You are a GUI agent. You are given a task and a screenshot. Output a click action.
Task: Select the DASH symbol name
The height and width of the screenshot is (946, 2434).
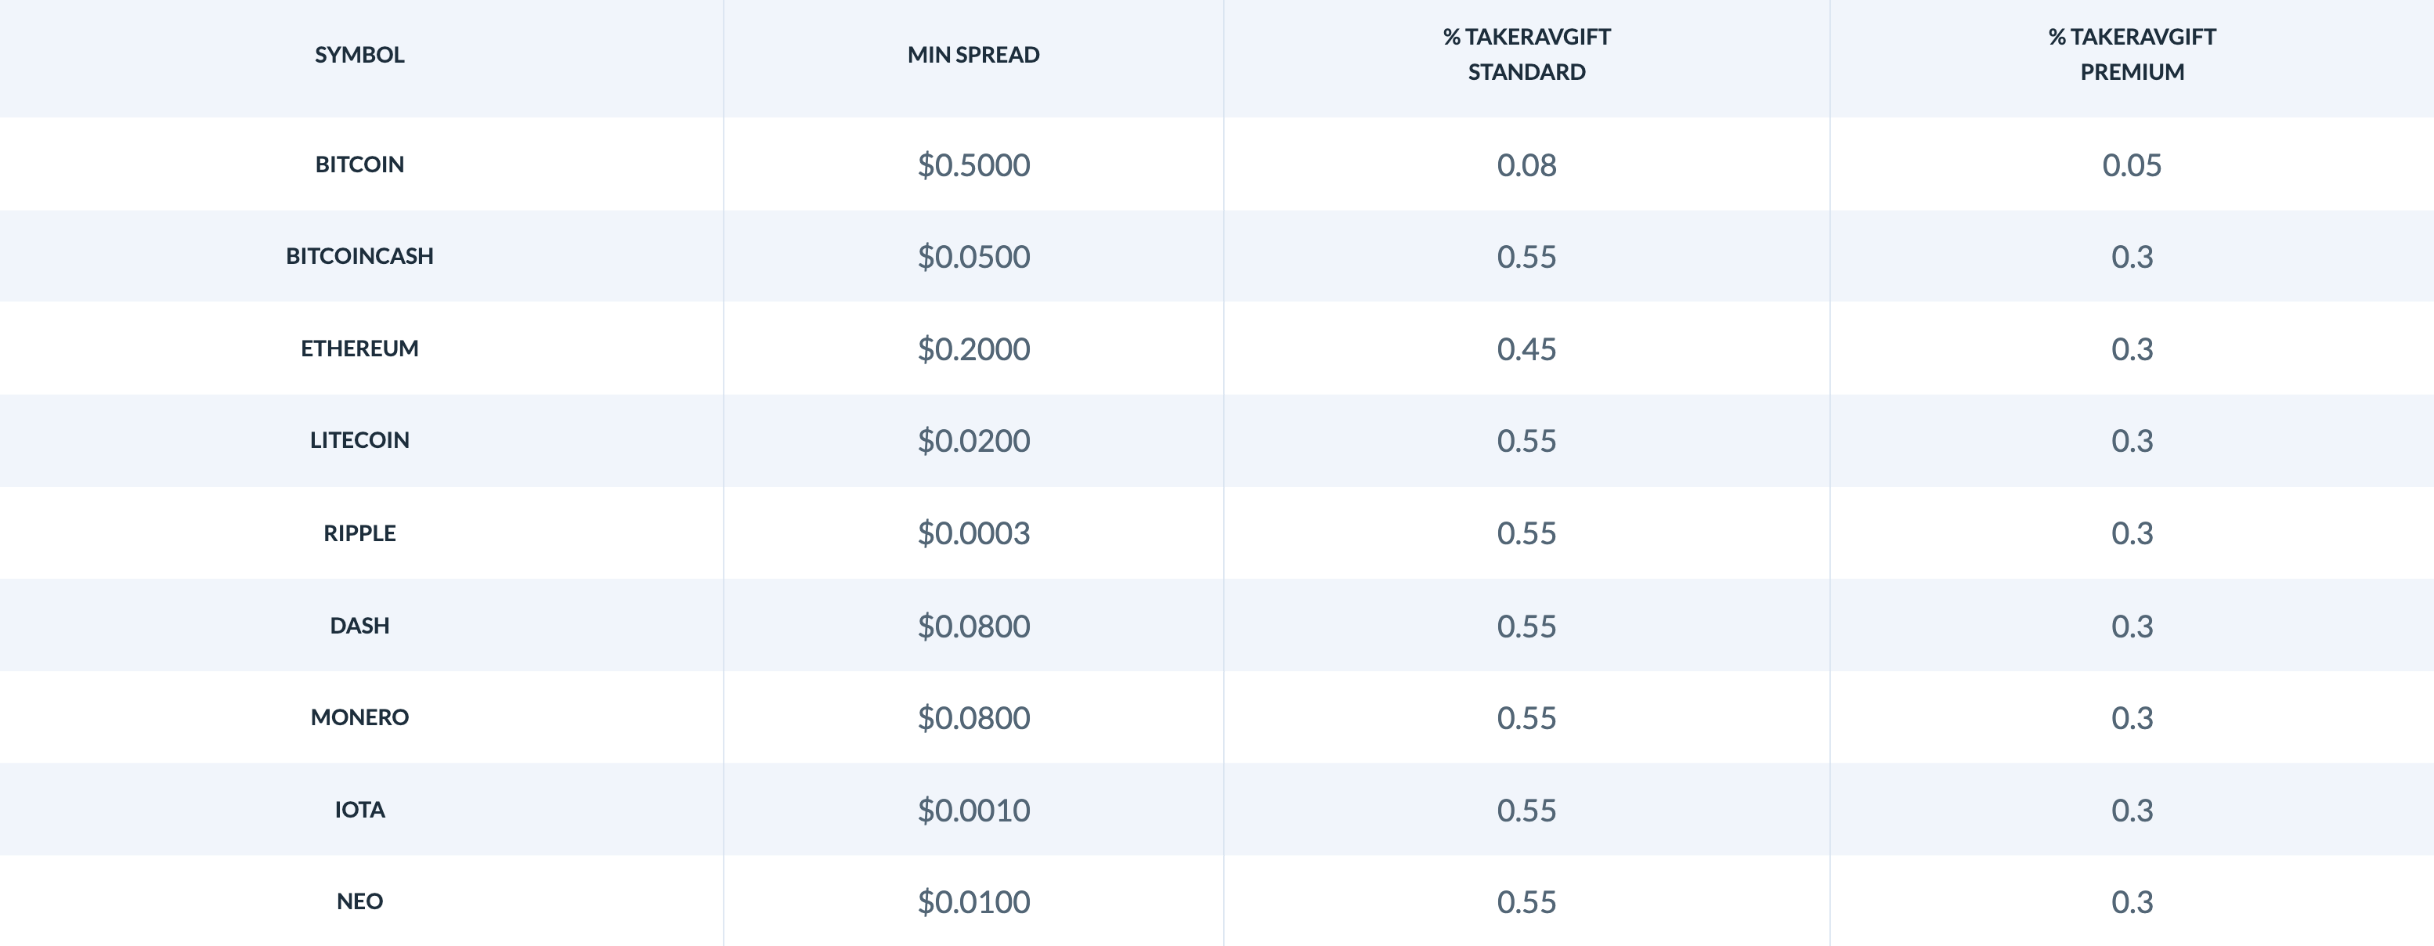pyautogui.click(x=359, y=626)
